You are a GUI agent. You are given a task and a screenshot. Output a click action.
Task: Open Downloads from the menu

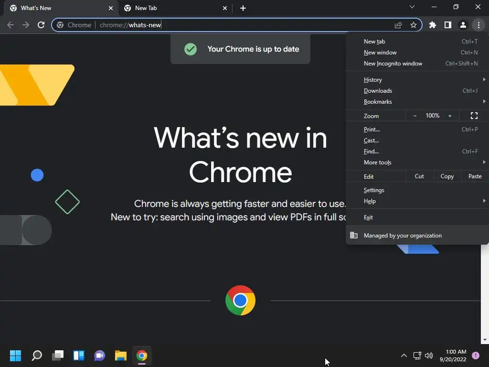[x=417, y=90]
